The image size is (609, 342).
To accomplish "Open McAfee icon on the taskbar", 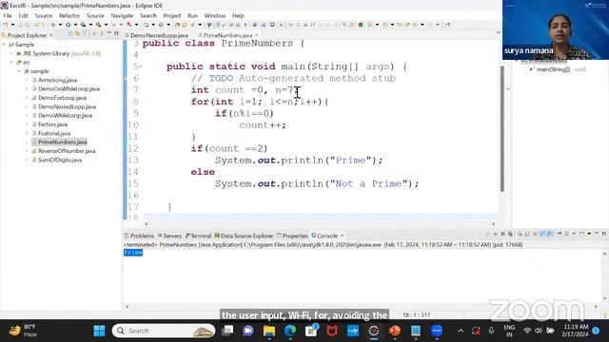I will 332,331.
